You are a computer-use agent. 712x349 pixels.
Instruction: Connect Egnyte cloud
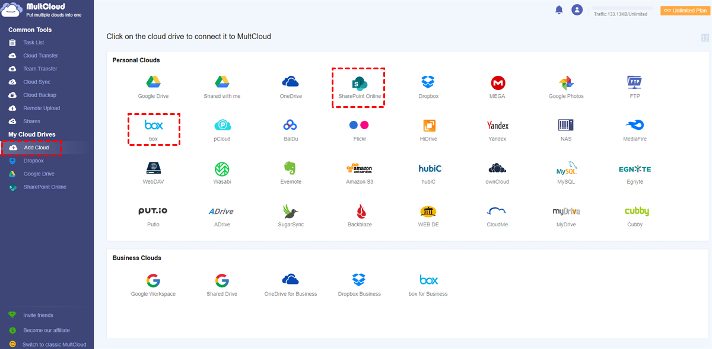635,172
